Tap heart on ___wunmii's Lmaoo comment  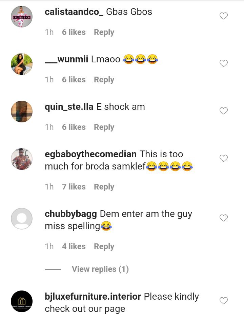point(223,63)
